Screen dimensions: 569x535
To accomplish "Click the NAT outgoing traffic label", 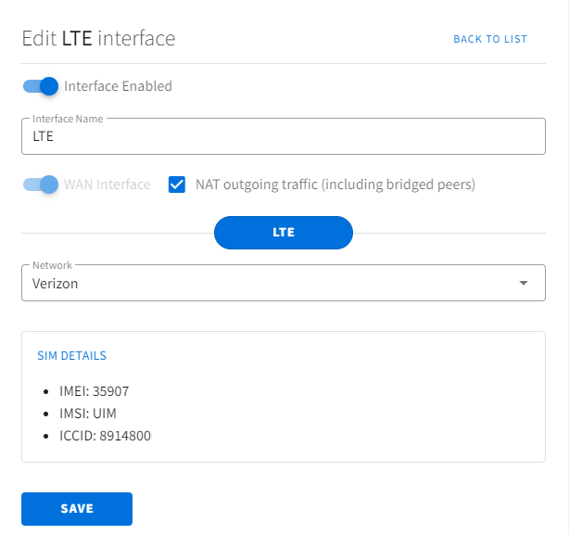I will [335, 185].
